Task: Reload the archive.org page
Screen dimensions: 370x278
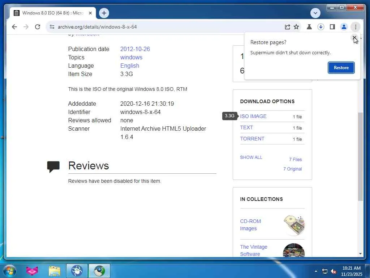Action: click(38, 27)
